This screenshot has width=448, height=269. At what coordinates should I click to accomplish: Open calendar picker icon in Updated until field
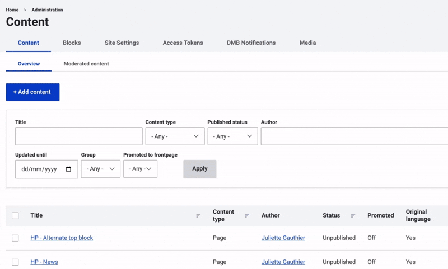(69, 169)
